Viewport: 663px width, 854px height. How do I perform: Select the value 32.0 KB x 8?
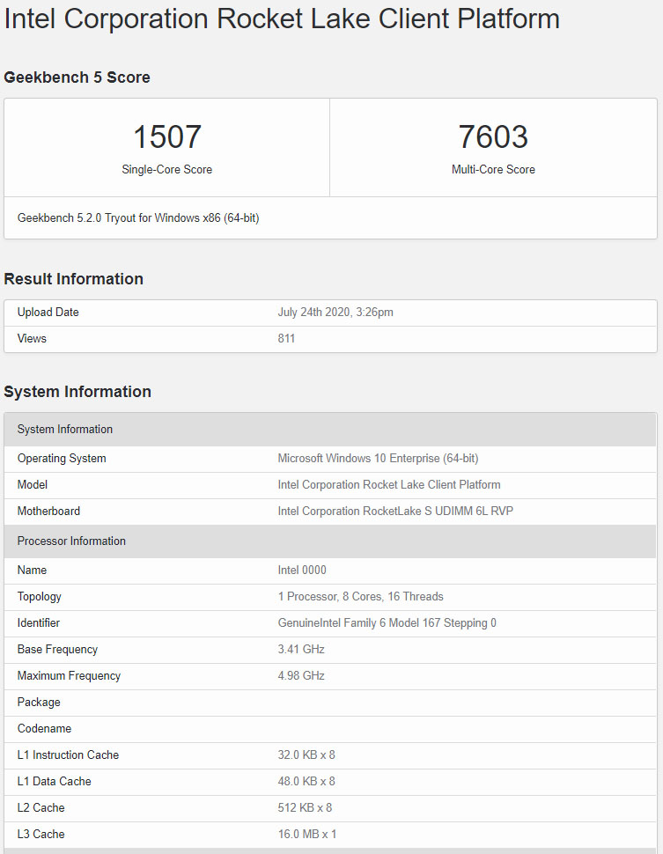(306, 755)
